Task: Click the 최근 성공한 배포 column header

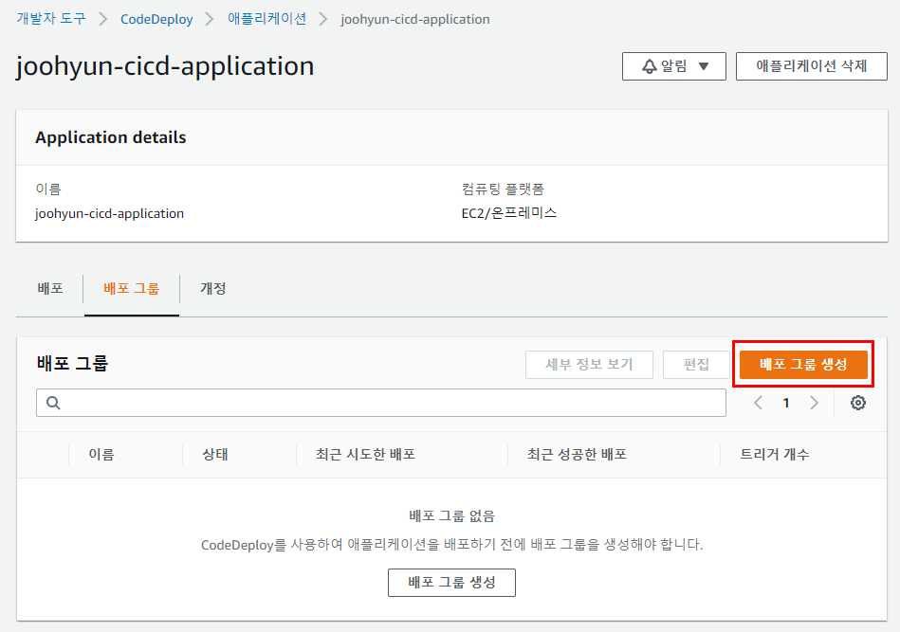Action: (577, 454)
